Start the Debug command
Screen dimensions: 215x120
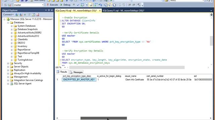point(65,5)
